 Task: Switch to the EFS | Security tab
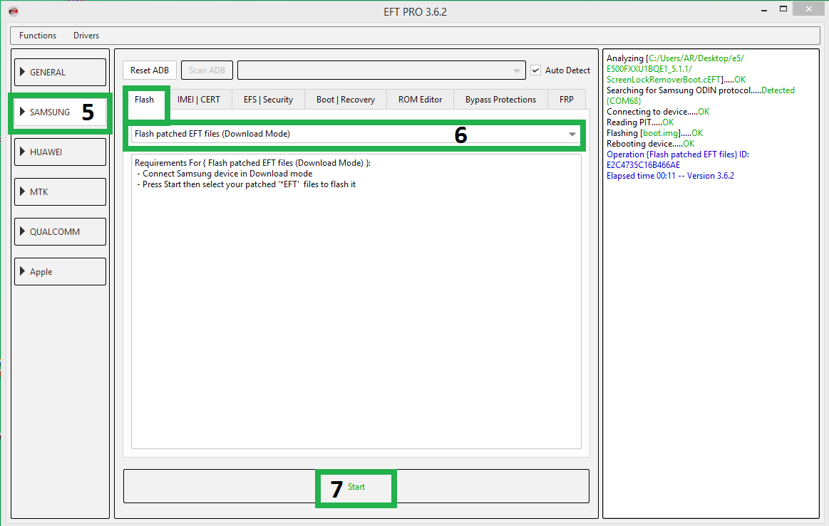tap(269, 99)
